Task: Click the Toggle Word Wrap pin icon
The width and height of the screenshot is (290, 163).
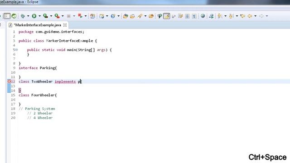Action: [x=159, y=16]
